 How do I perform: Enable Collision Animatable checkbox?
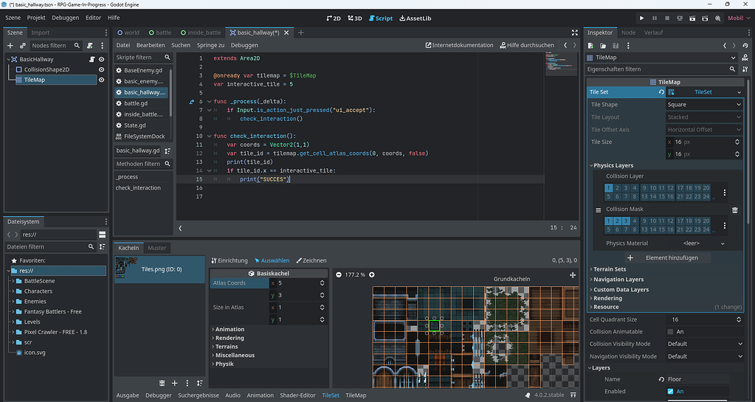coord(670,332)
